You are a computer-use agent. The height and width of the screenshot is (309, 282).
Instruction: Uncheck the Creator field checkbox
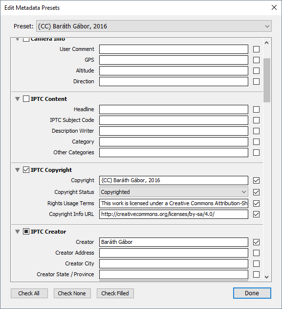click(256, 242)
